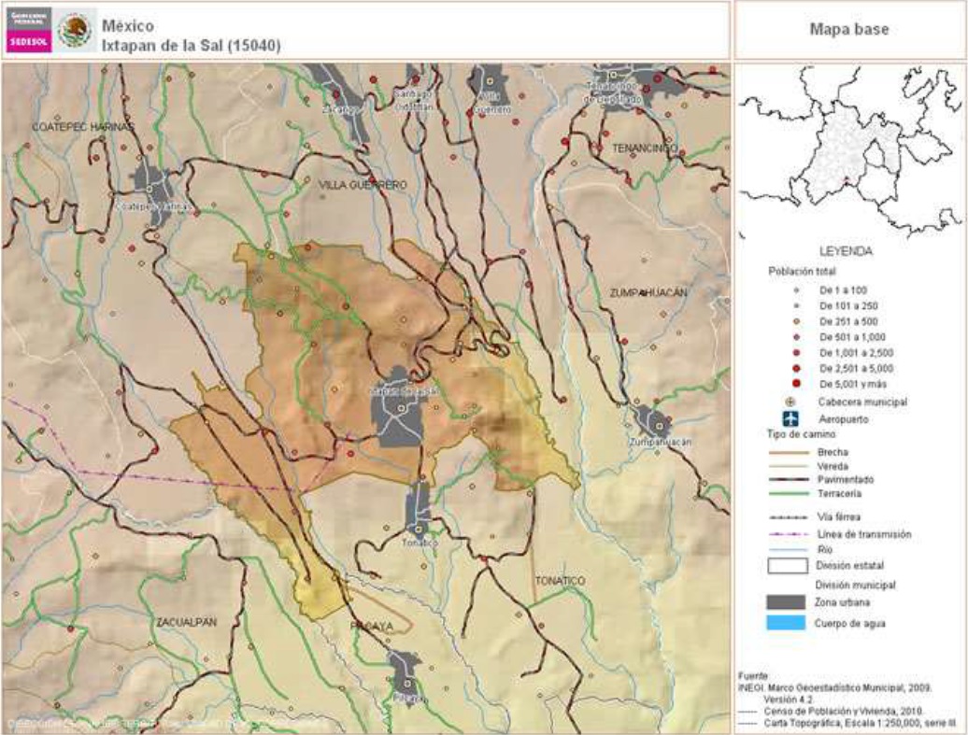Screen dimensions: 968x735
Task: Click the Línea de transmisión legend symbol
Action: pos(787,534)
